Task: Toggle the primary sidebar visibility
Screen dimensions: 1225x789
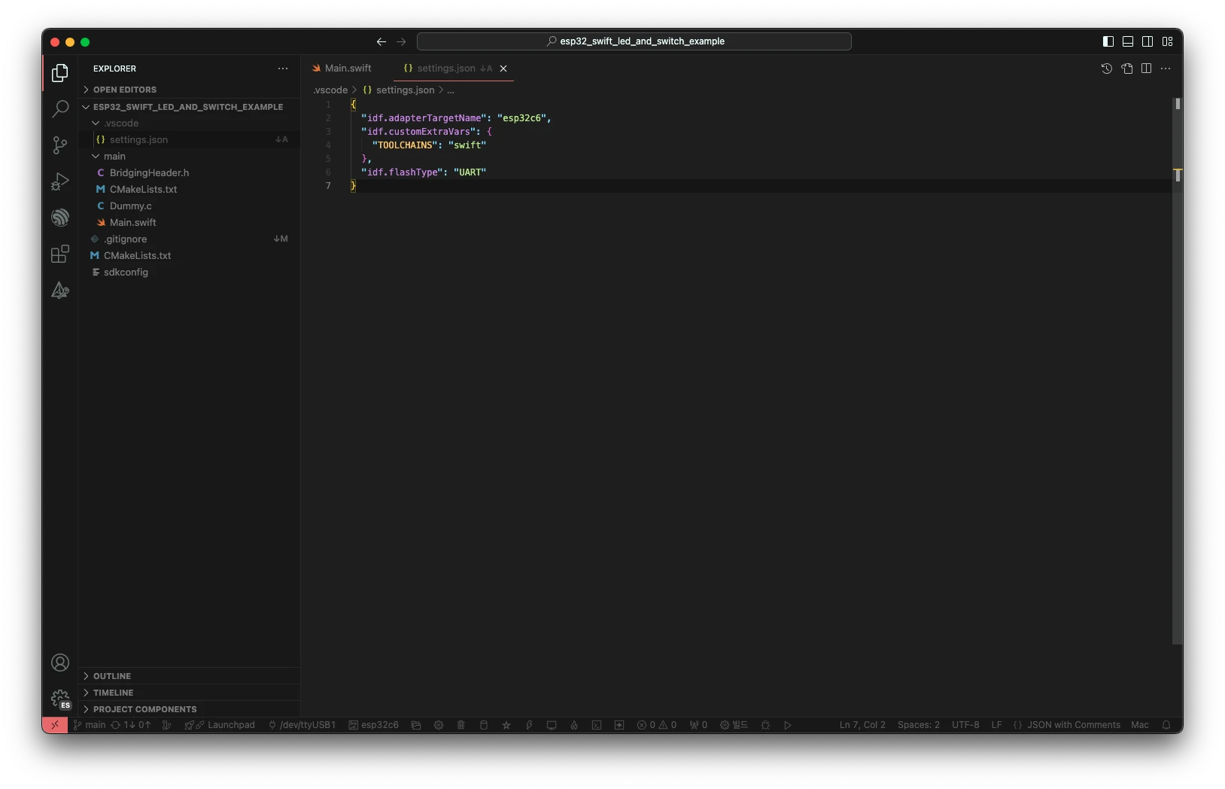Action: point(1108,41)
